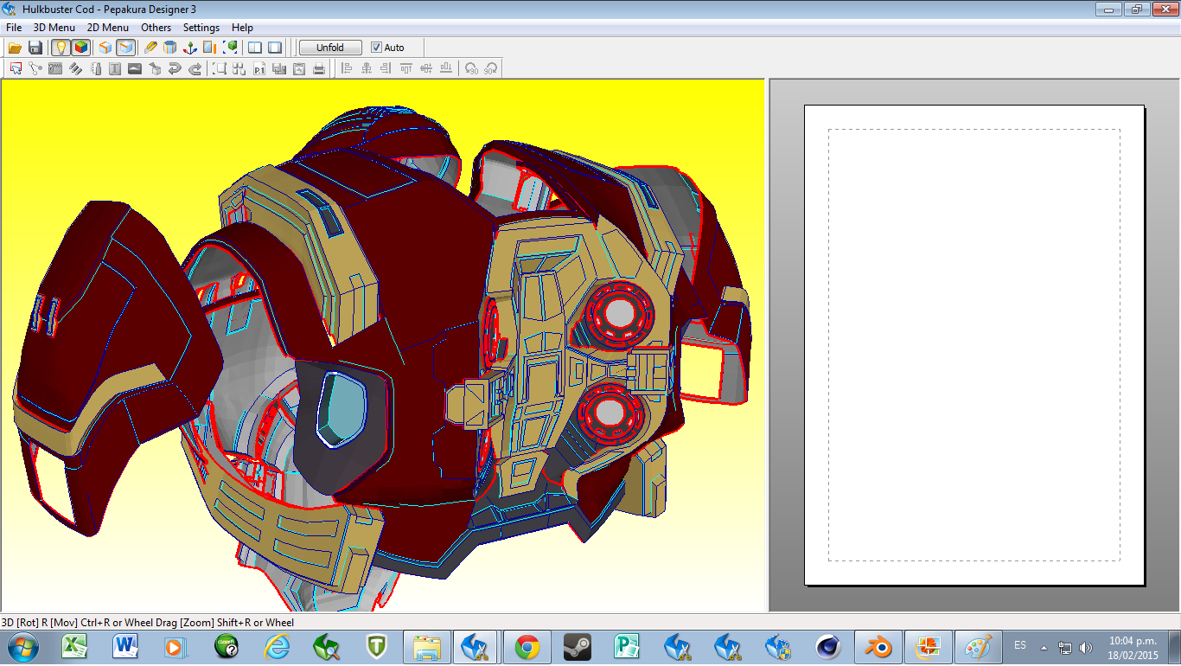Click the align vertical center icon
The width and height of the screenshot is (1181, 666).
pos(426,68)
